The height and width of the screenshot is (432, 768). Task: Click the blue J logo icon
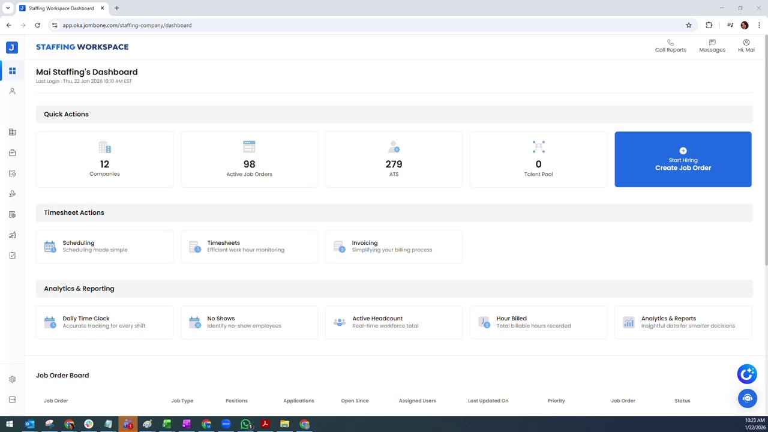pos(12,47)
